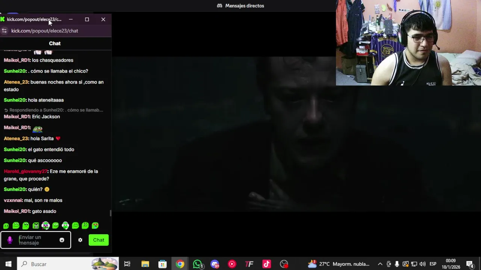
Task: Switch to Google Chrome on the taskbar
Action: coord(180,264)
